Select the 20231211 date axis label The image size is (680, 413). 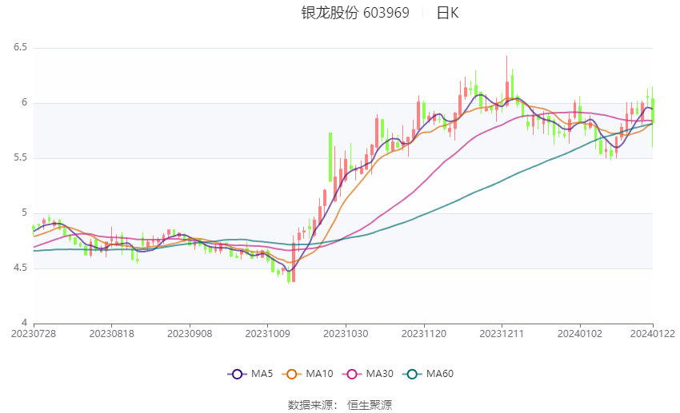coord(502,334)
